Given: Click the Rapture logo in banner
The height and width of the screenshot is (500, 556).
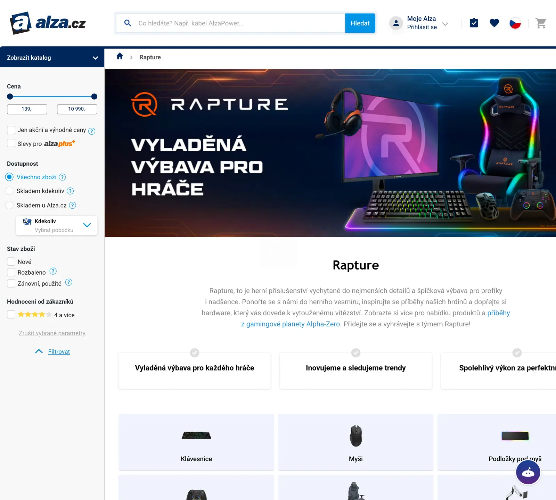Looking at the screenshot, I should (x=210, y=104).
